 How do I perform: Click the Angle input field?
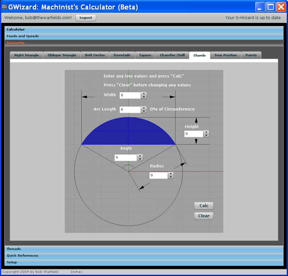[x=126, y=157]
